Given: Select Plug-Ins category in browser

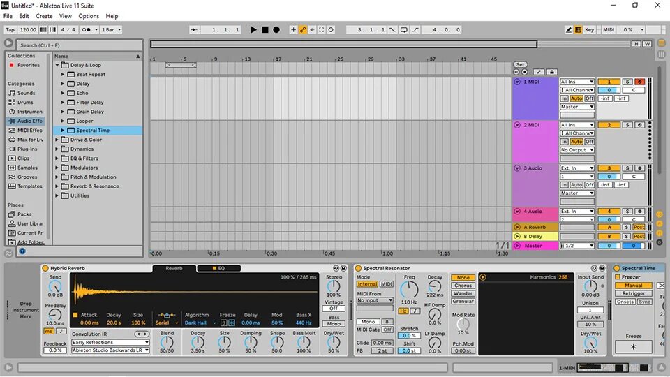Looking at the screenshot, I should tap(26, 149).
